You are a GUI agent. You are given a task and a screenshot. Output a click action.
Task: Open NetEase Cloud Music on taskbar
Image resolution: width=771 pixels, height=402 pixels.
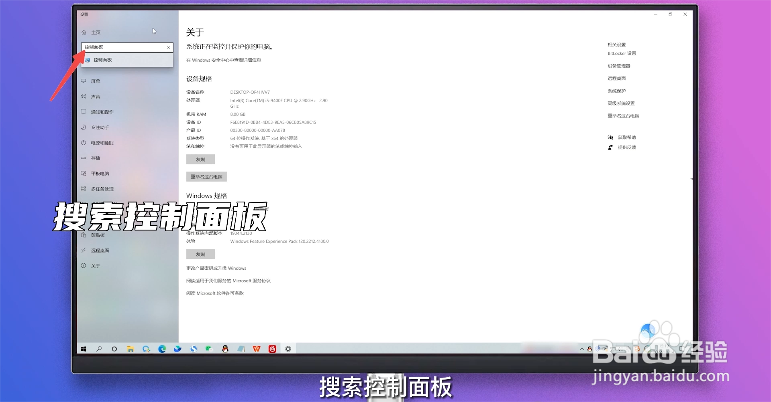pyautogui.click(x=272, y=349)
